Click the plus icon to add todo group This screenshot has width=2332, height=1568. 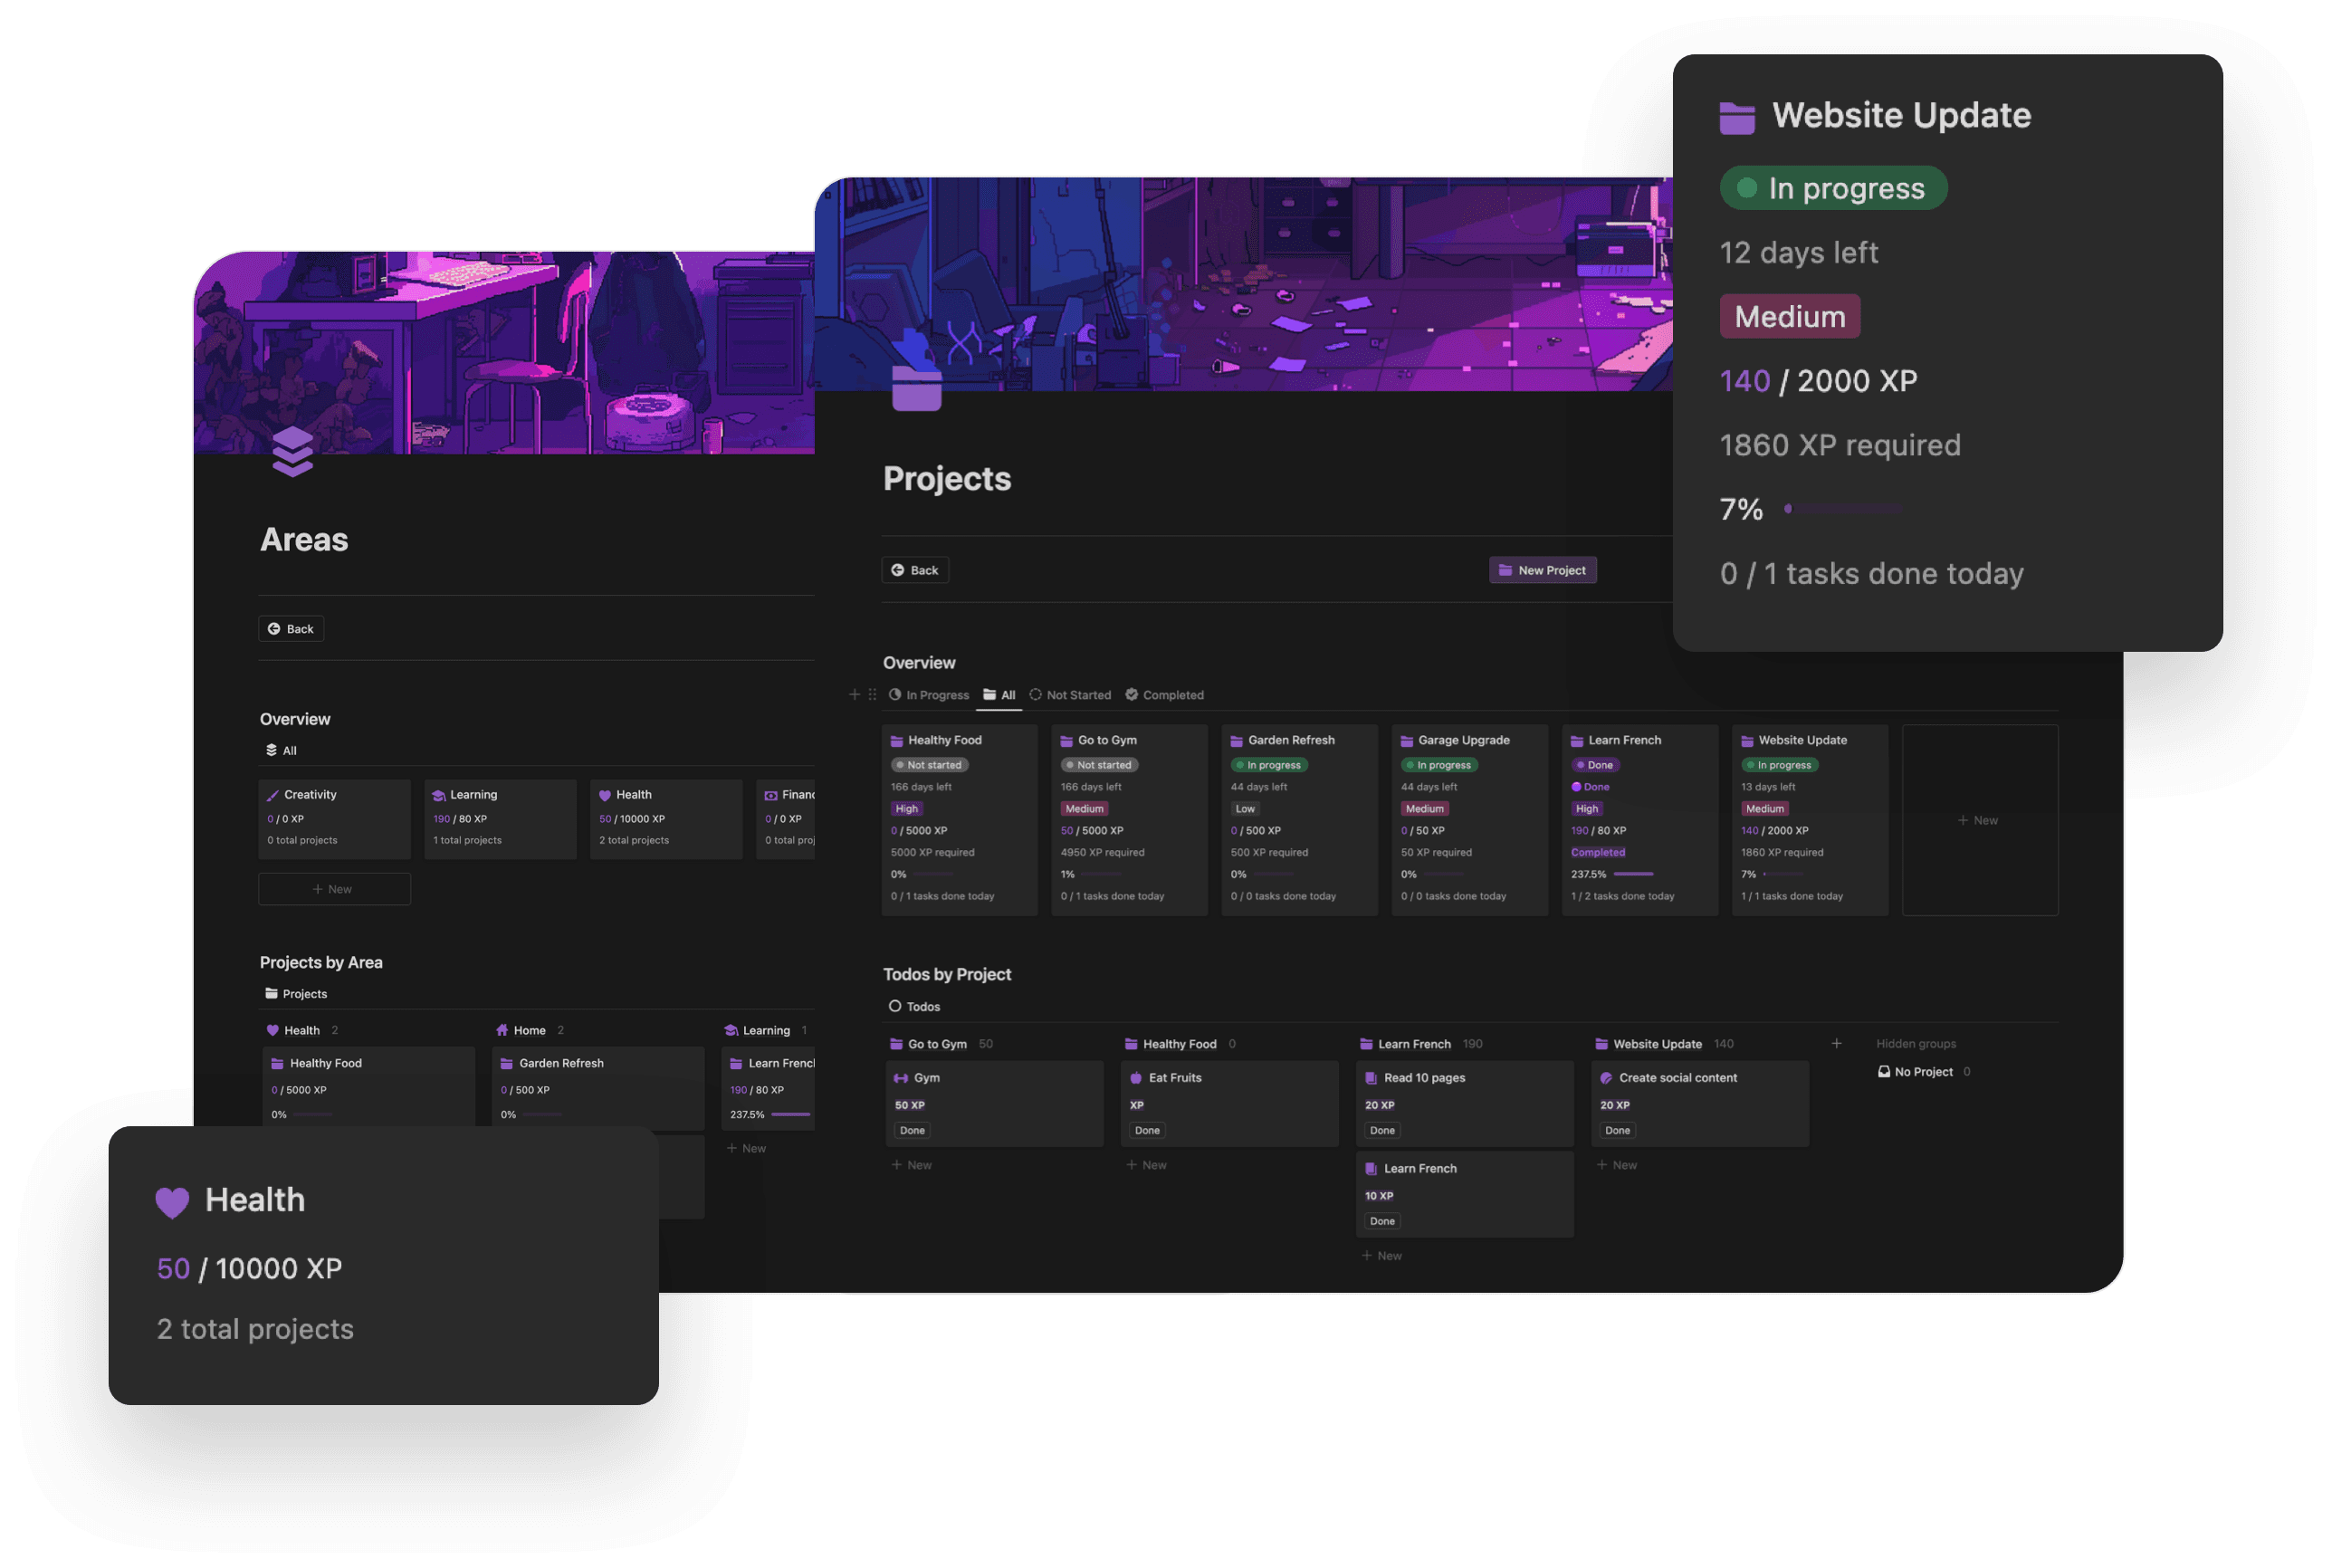[1836, 1044]
